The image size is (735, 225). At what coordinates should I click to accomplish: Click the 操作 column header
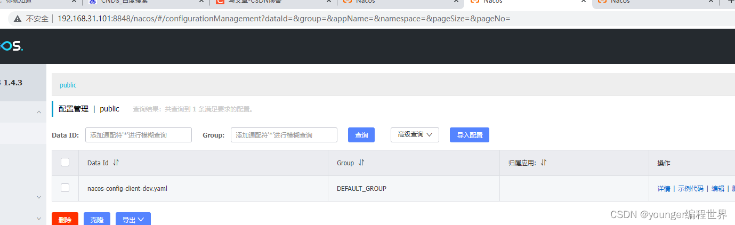point(664,163)
